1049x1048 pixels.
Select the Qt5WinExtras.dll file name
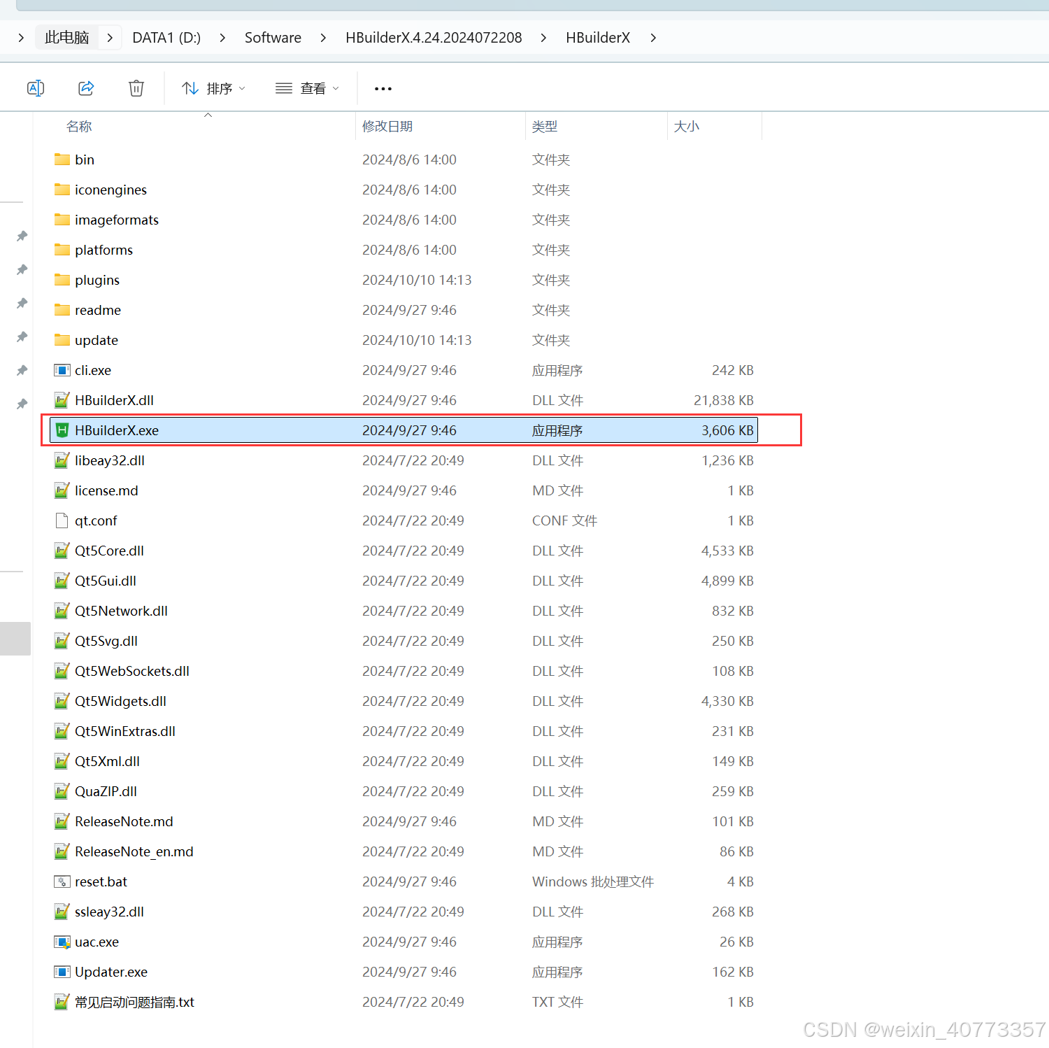coord(125,731)
